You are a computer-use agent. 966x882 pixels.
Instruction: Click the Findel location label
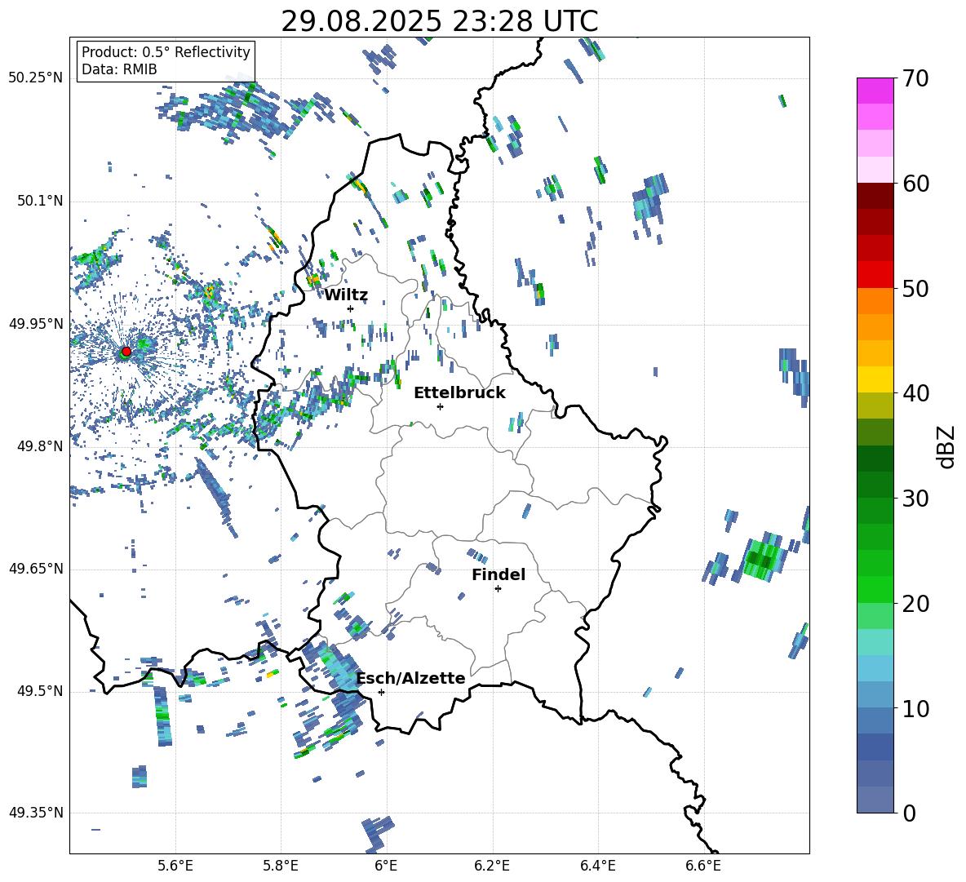click(x=499, y=574)
